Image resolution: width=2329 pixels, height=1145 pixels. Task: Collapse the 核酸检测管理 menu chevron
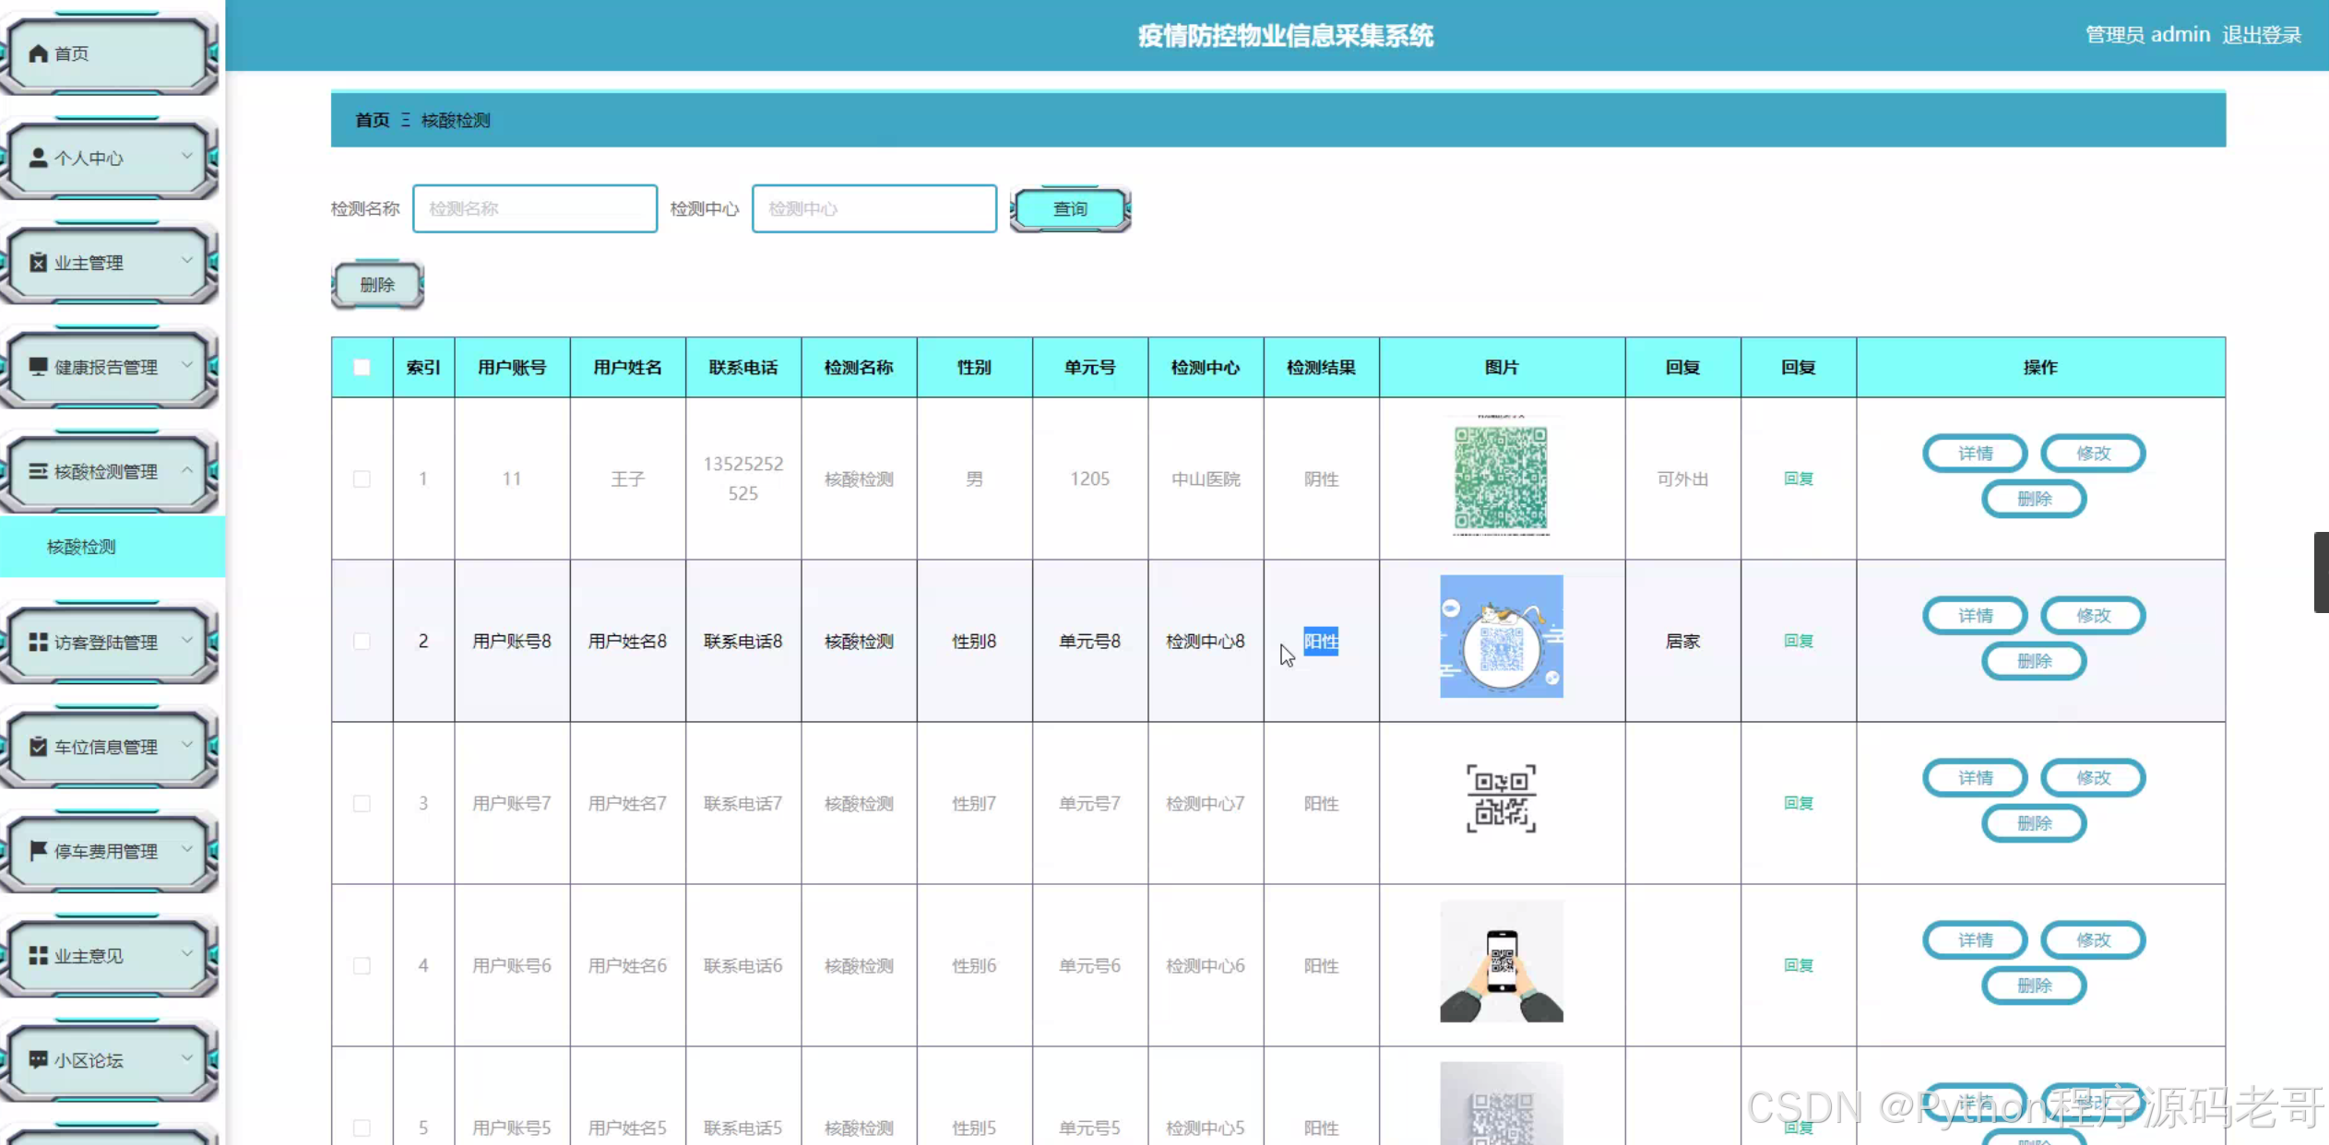pyautogui.click(x=187, y=470)
